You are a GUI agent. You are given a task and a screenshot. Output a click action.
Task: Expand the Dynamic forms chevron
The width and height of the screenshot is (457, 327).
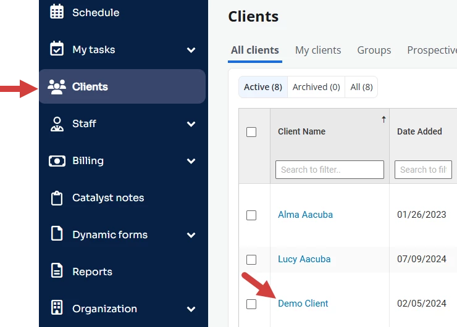pos(191,235)
